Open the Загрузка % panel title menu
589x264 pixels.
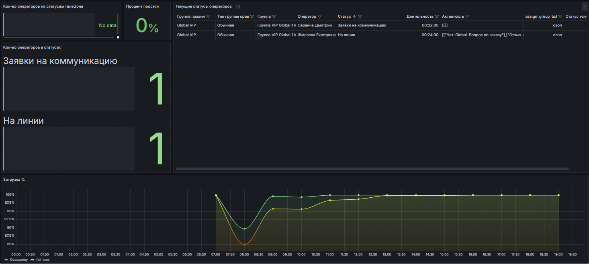click(14, 180)
